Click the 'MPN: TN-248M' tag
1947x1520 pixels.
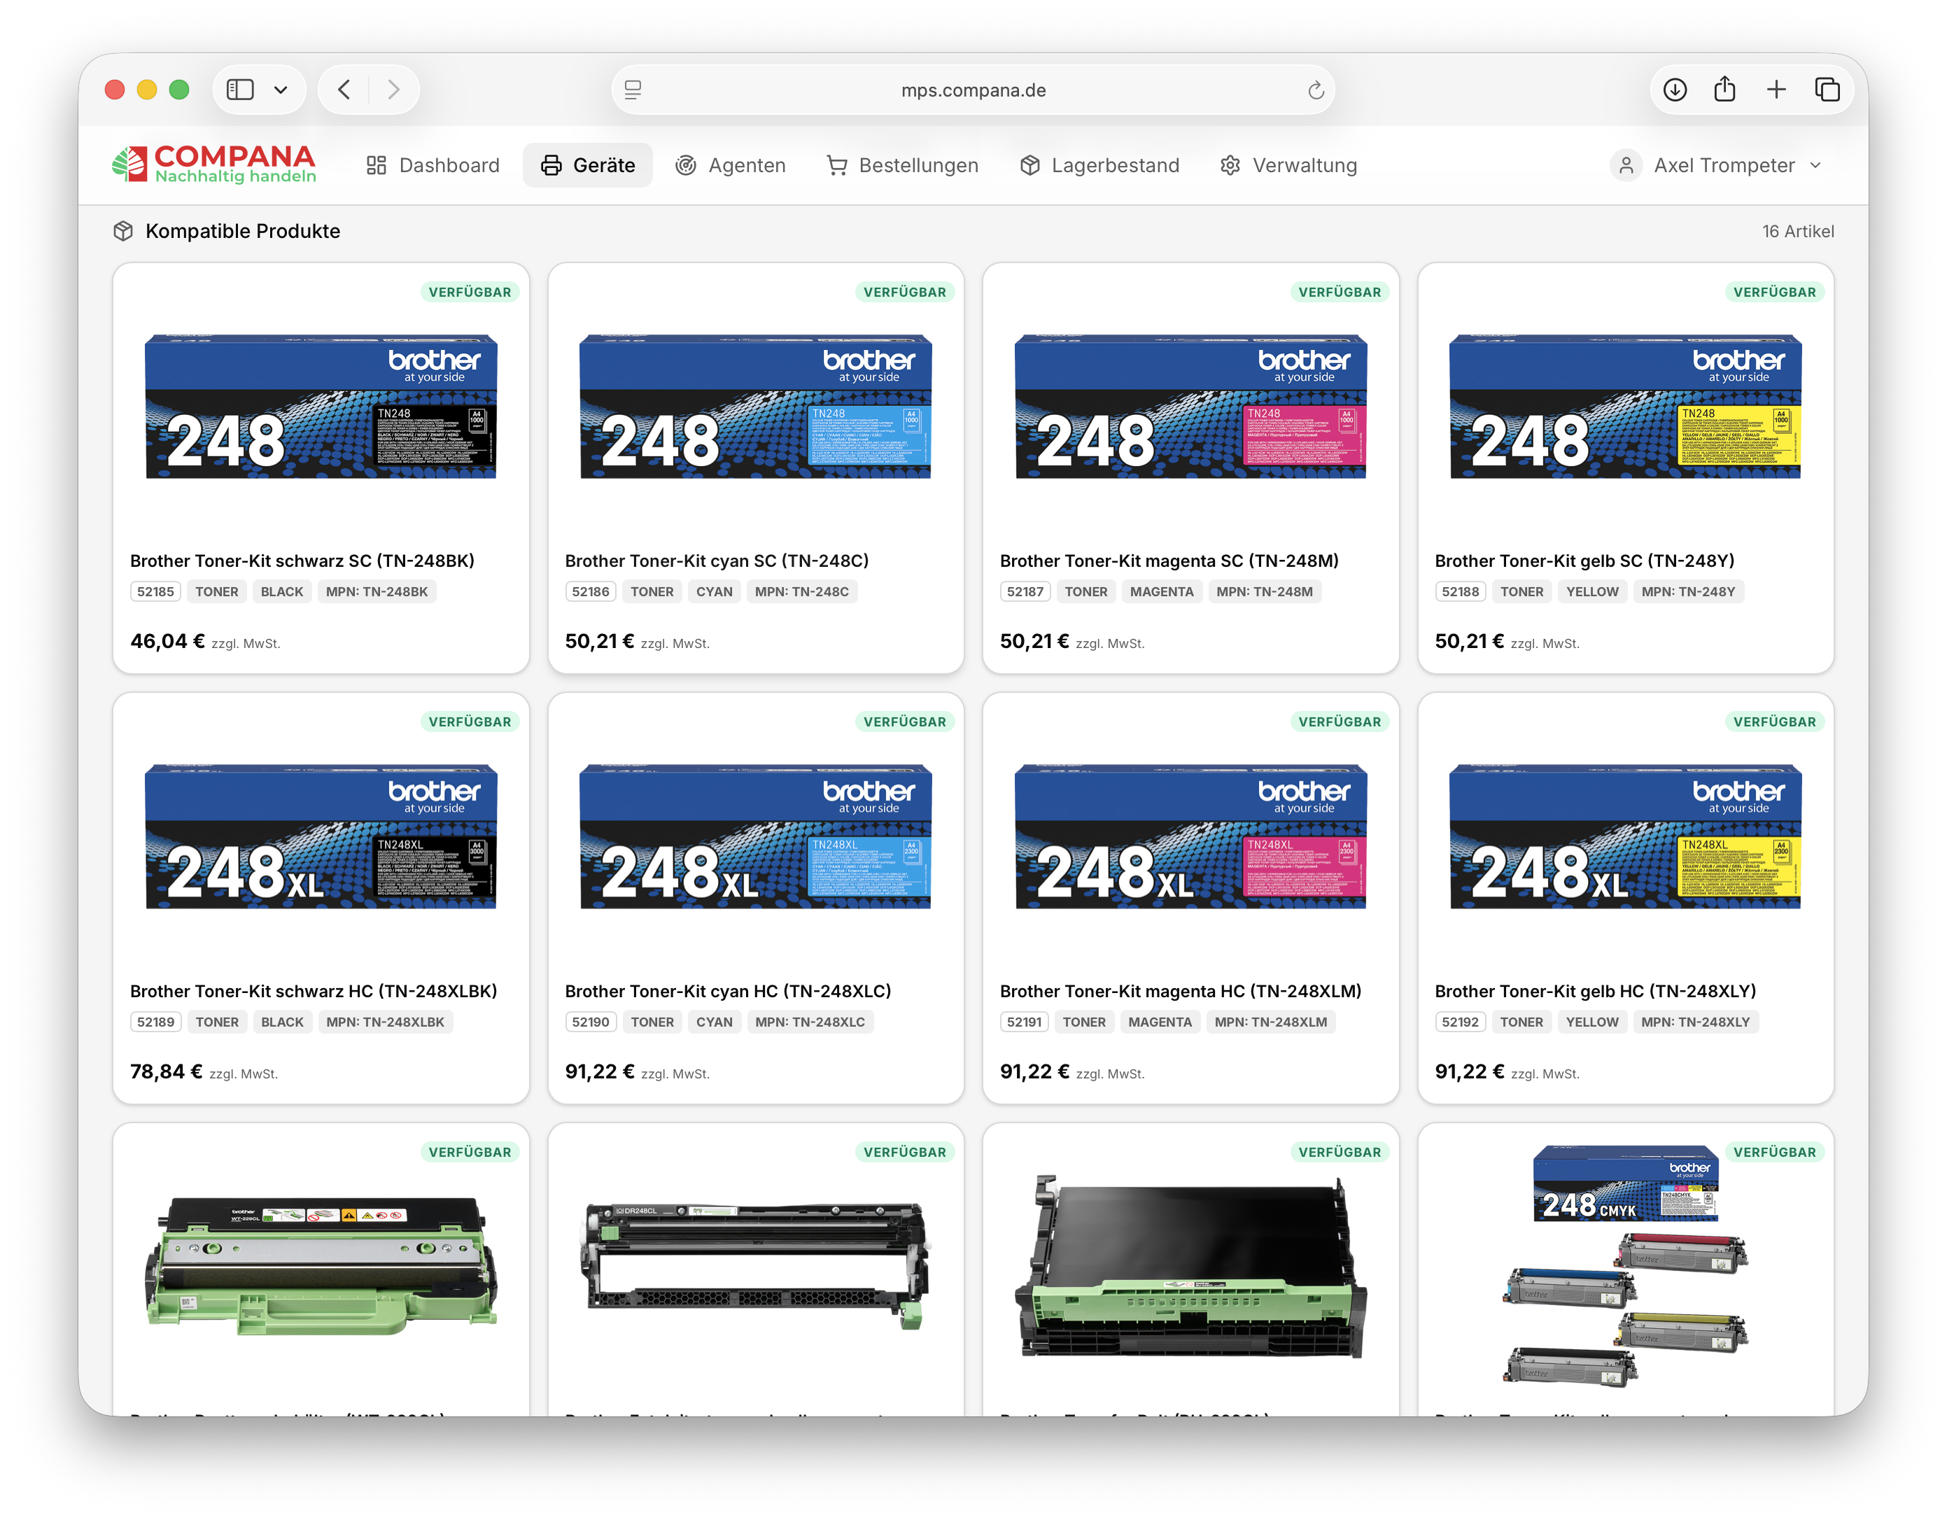(x=1264, y=591)
